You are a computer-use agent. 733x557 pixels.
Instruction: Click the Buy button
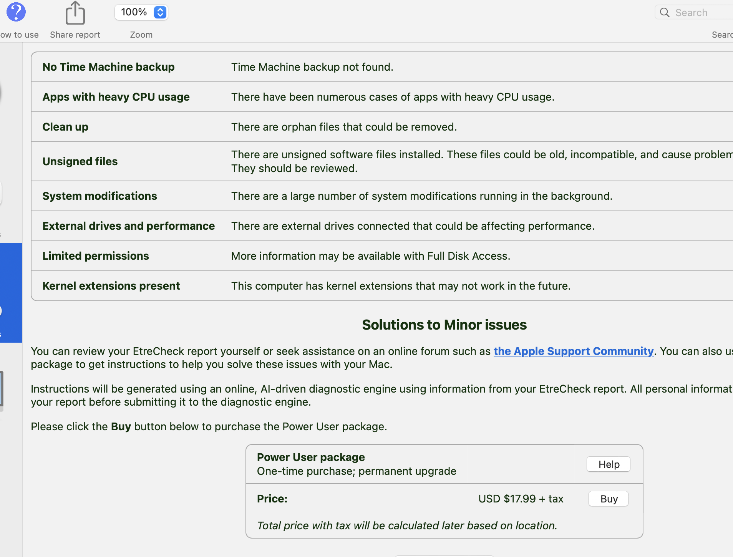pyautogui.click(x=609, y=499)
